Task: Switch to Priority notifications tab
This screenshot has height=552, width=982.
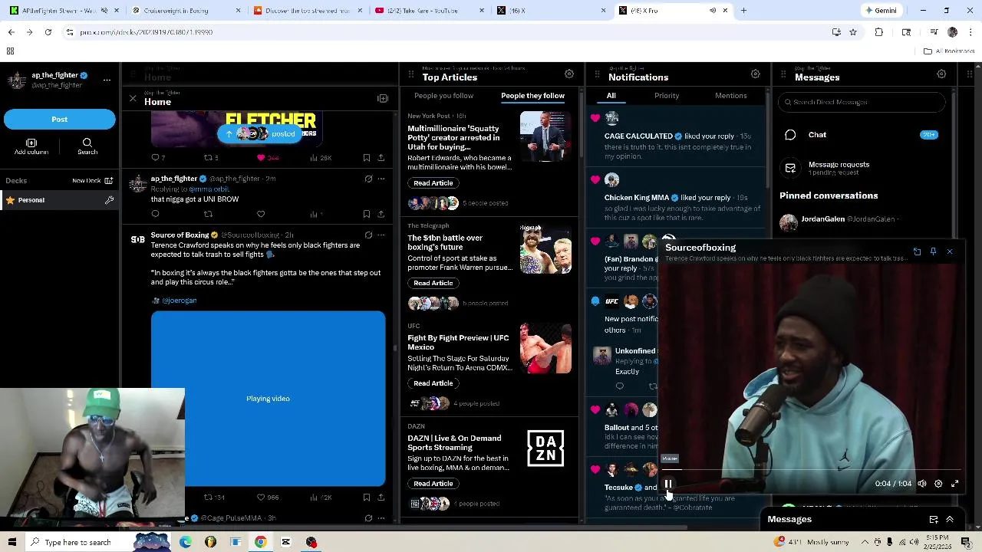Action: pos(667,96)
